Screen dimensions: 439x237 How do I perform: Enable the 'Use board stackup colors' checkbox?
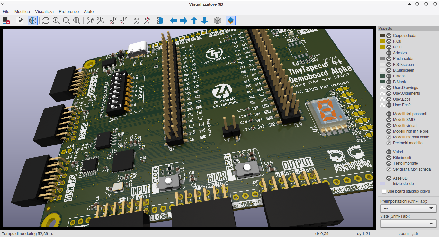click(x=384, y=191)
